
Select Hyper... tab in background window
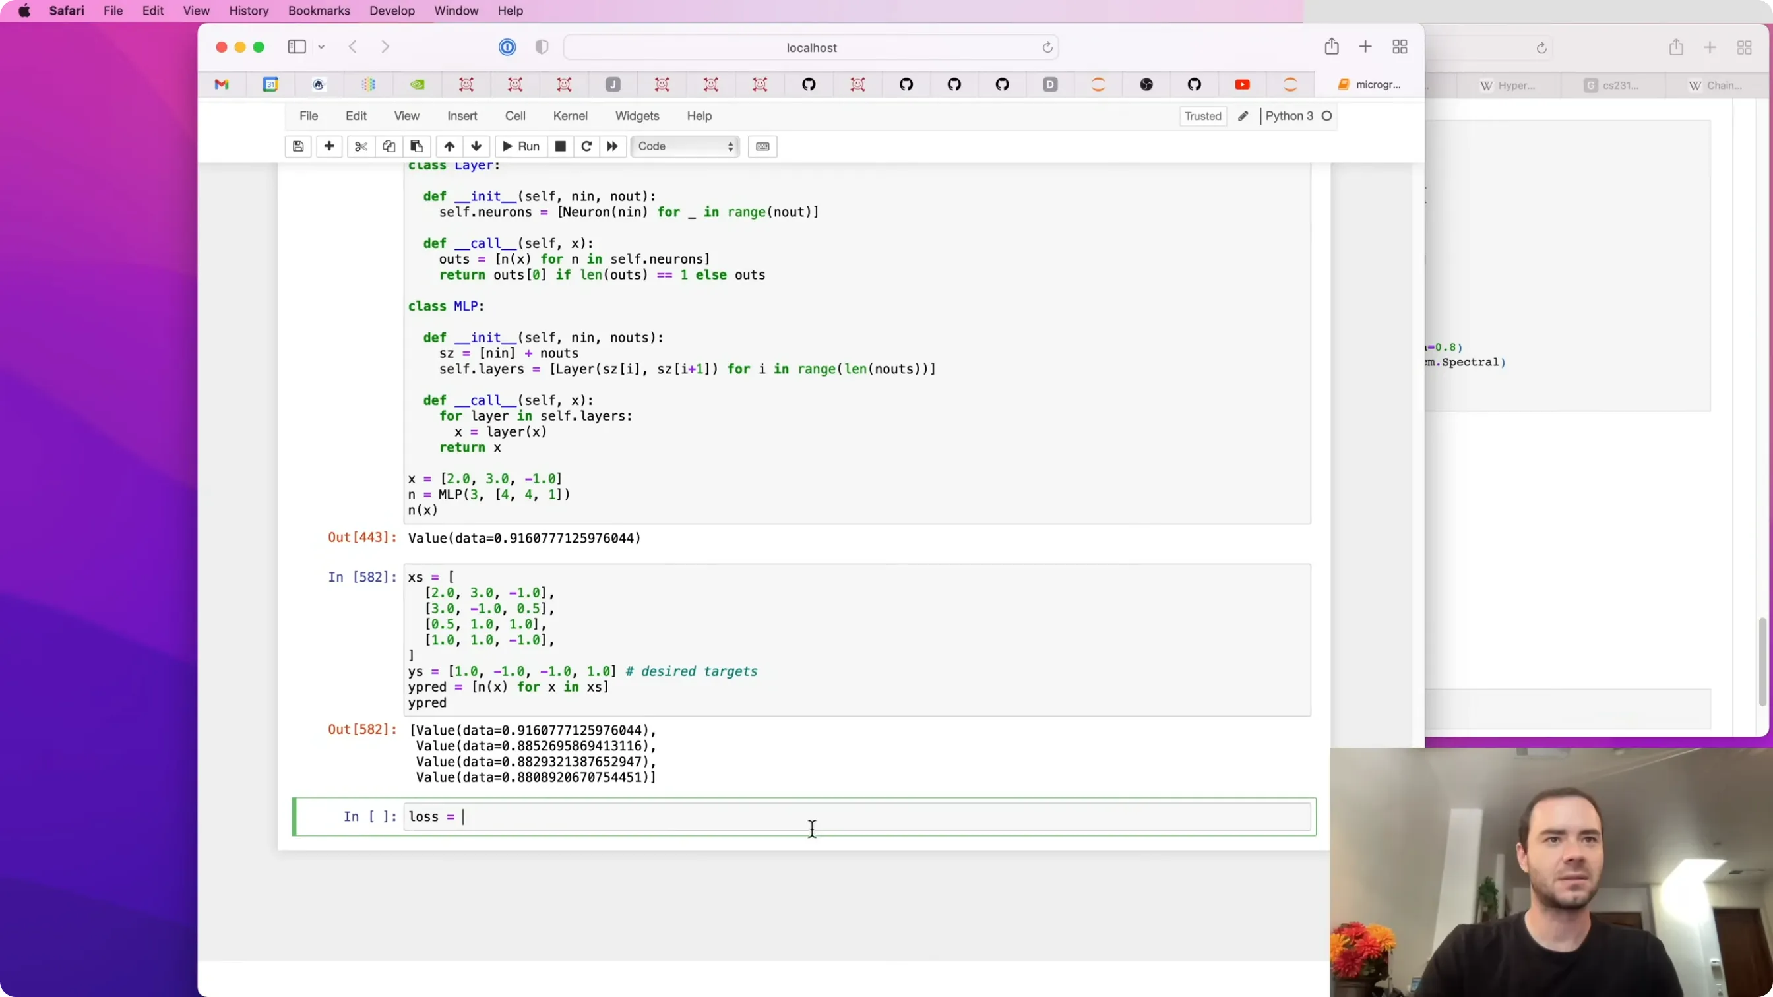1508,85
